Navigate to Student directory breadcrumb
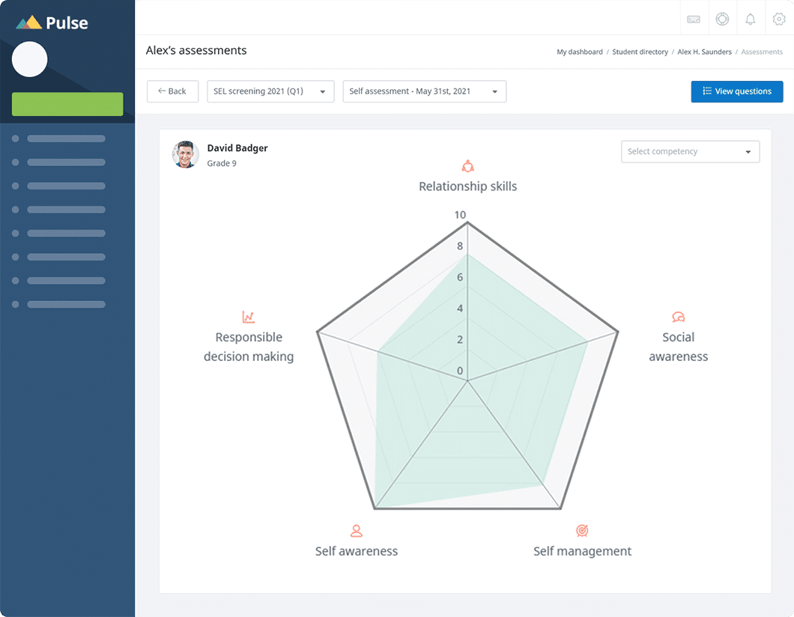Viewport: 794px width, 617px height. click(x=640, y=52)
